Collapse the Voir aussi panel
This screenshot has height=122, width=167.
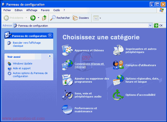click(50, 56)
